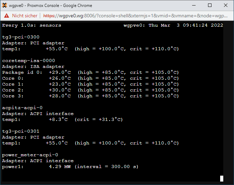
Task: Click the '(interval = 300.00 s)' text
Action: (107, 167)
